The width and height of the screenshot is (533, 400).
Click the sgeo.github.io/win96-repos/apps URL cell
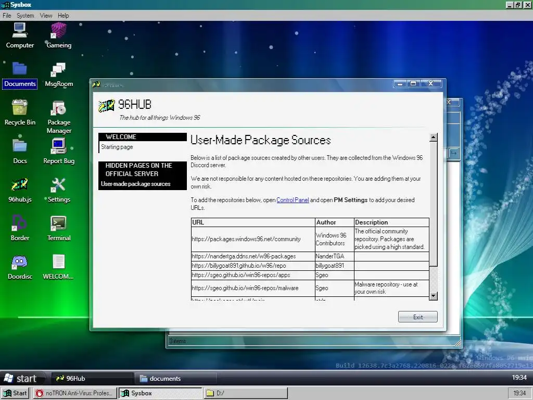[x=253, y=275]
